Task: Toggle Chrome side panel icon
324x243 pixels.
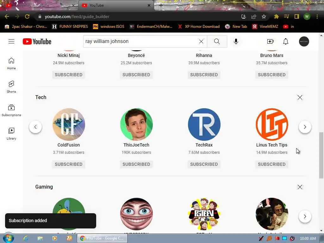Action: (x=297, y=16)
